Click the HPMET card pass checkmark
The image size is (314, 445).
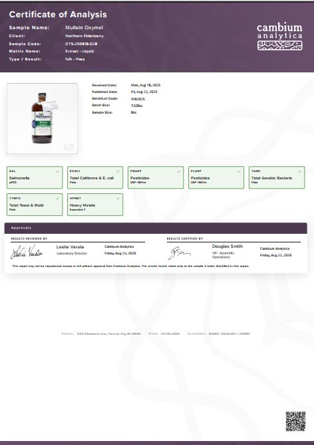click(118, 199)
